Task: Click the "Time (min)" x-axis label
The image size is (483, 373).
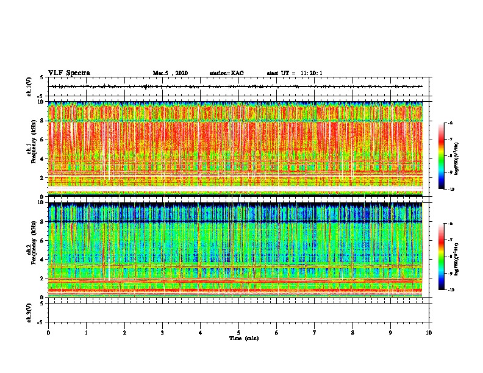Action: (x=244, y=338)
